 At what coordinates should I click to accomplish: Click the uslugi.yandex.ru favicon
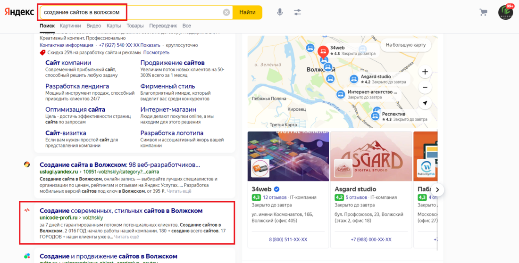tap(27, 164)
